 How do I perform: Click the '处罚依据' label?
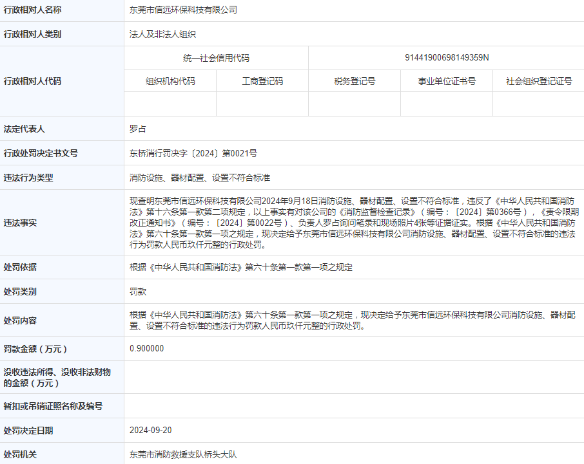tap(20, 267)
